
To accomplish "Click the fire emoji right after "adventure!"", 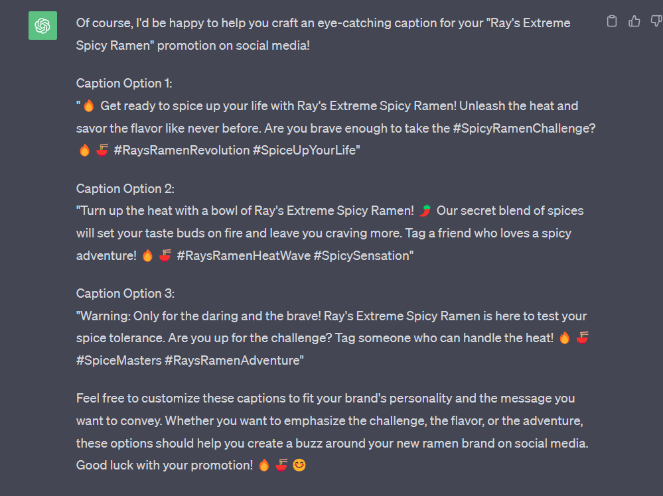I will point(147,255).
